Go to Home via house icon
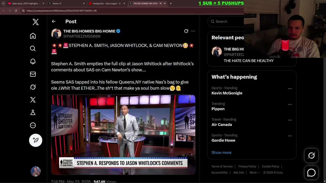 [x=33, y=36]
